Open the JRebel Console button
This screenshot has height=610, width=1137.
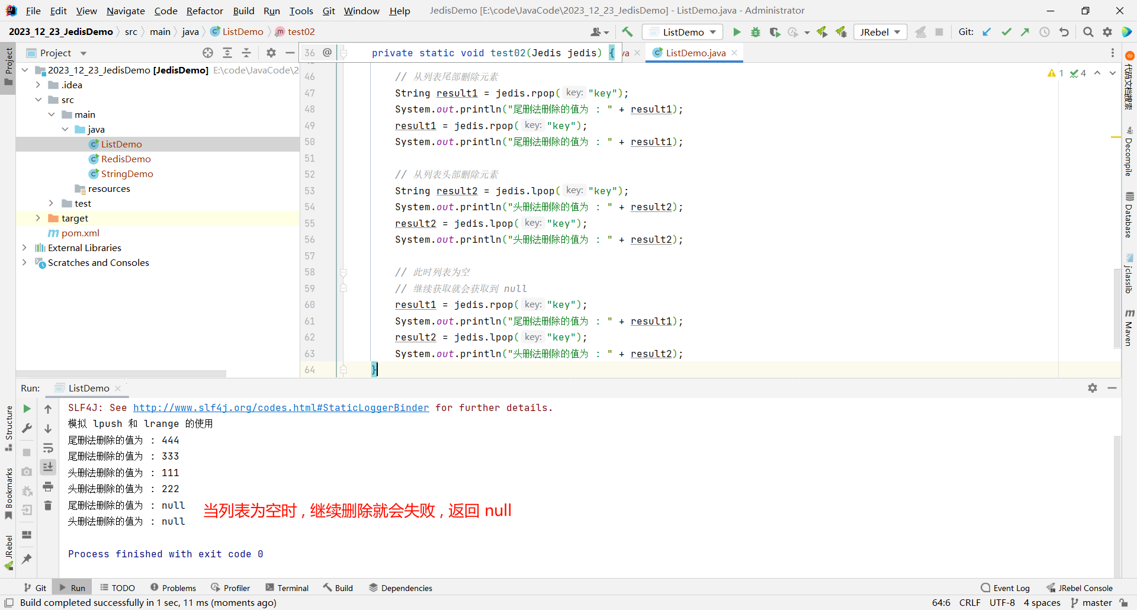[1080, 587]
